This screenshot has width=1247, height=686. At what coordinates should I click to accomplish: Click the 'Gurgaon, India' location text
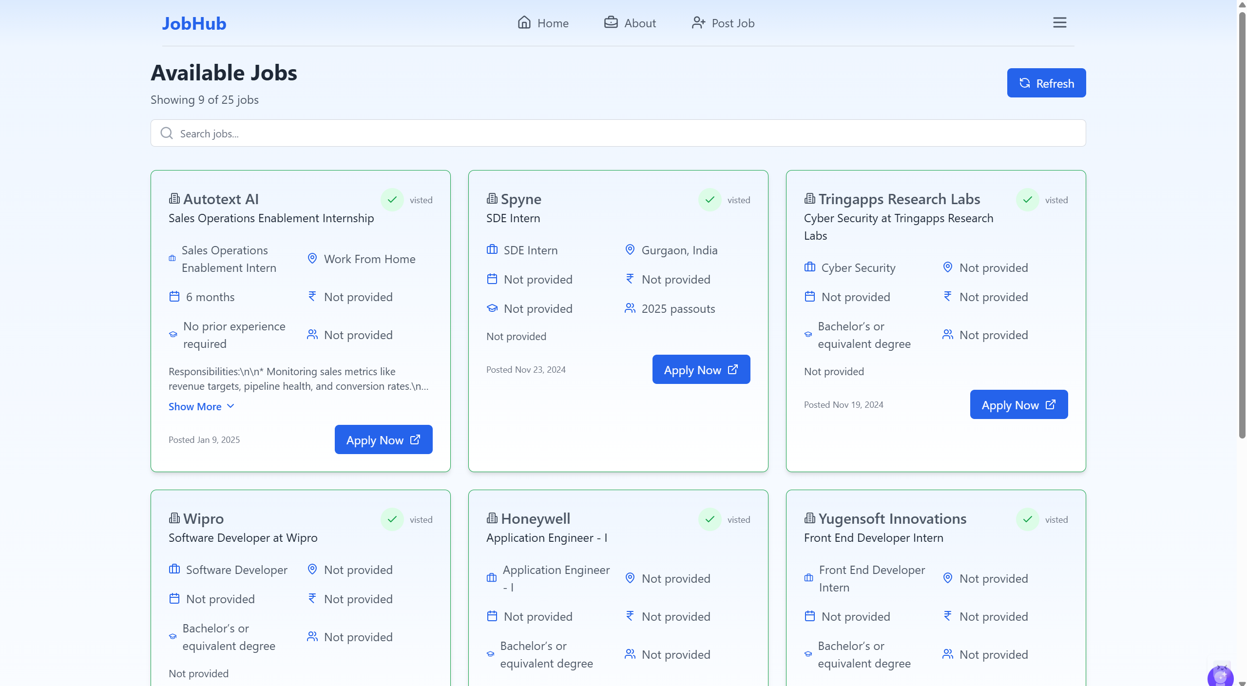pyautogui.click(x=679, y=250)
